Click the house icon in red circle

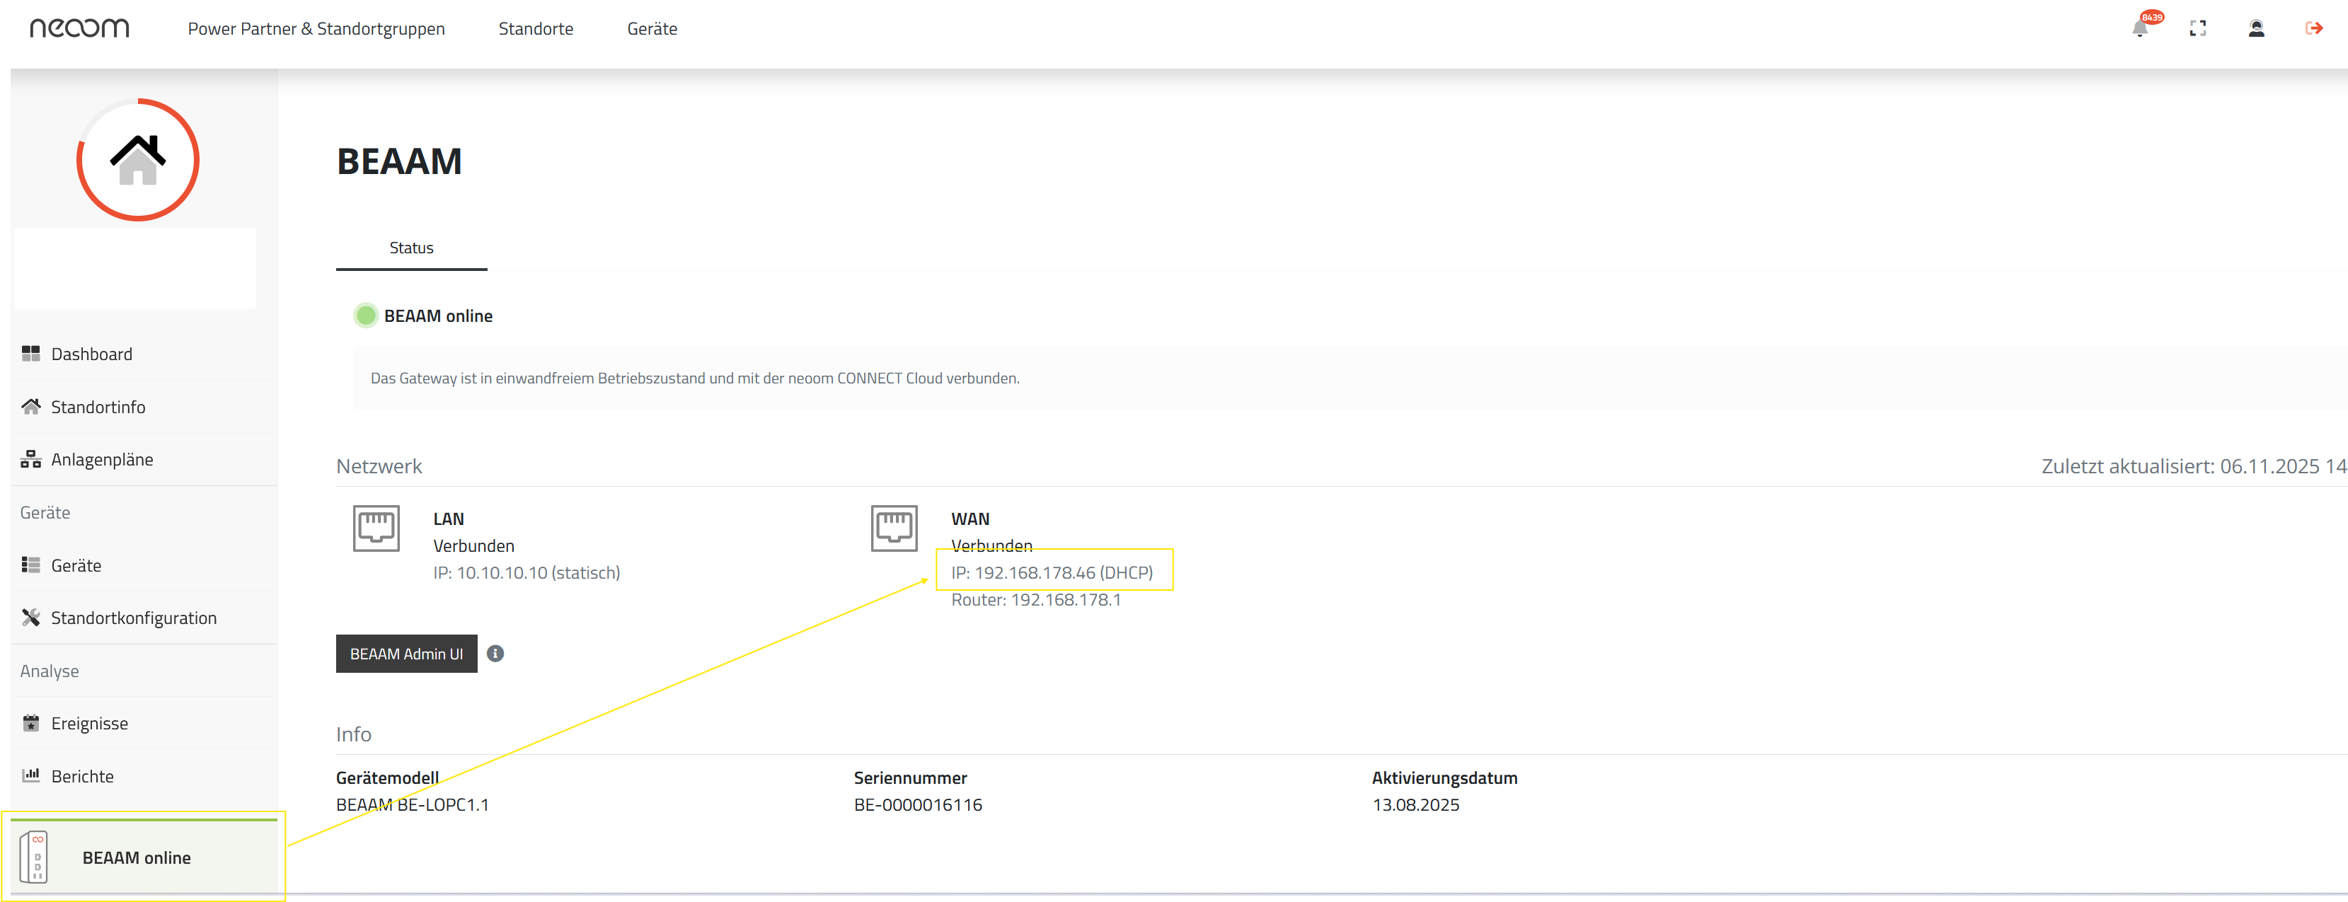click(x=137, y=159)
